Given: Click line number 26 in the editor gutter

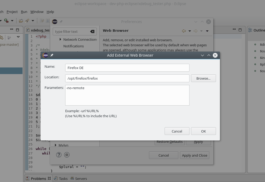Looking at the screenshot, I should 30,149.
